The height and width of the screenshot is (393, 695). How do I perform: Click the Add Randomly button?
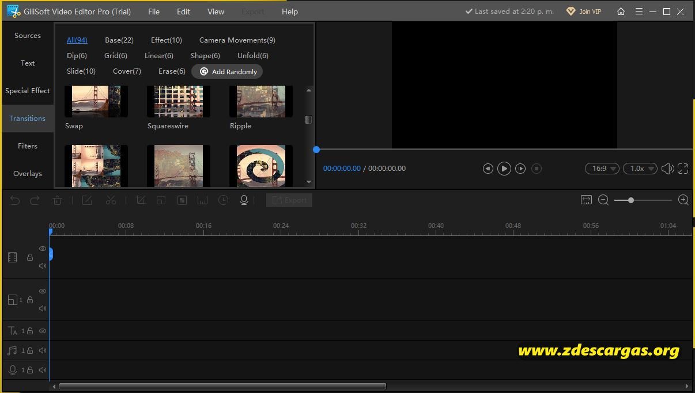click(x=227, y=72)
